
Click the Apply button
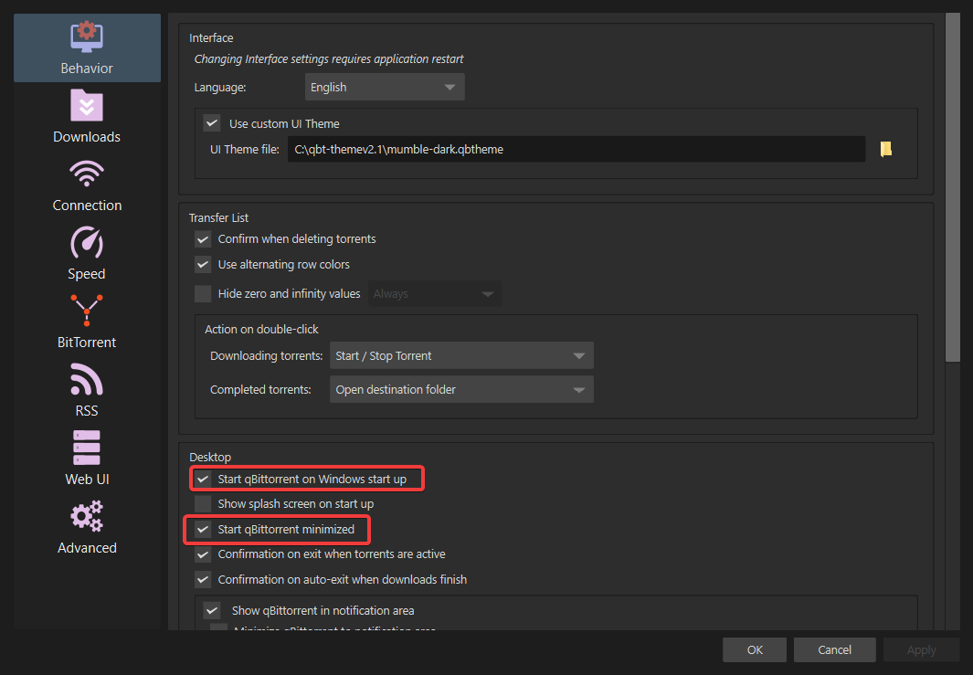point(922,649)
